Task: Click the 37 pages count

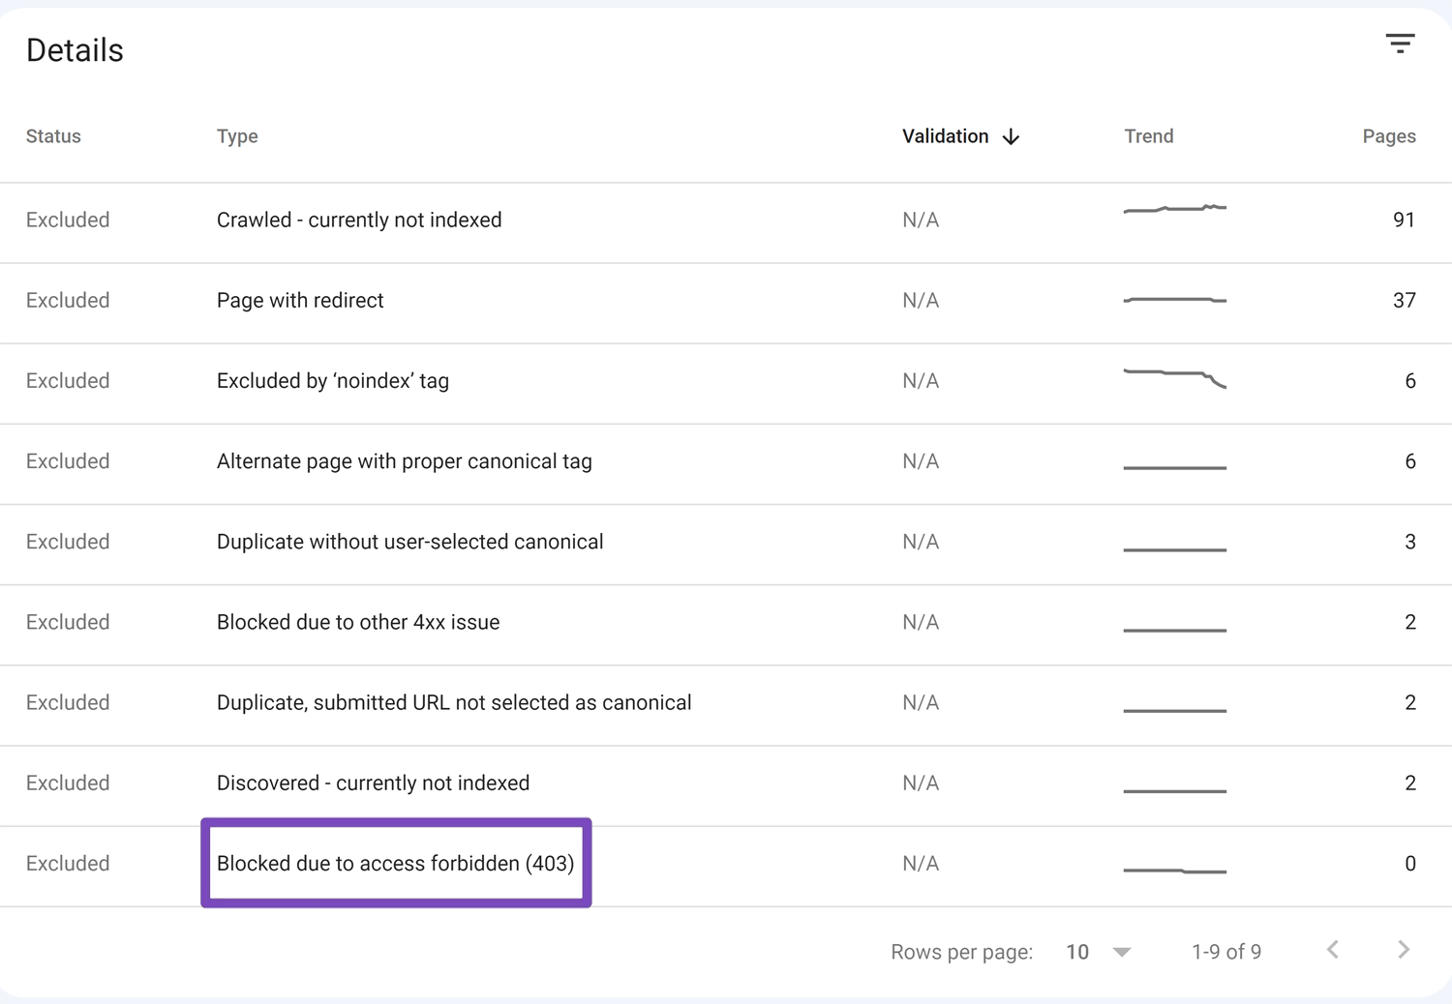Action: (1404, 300)
